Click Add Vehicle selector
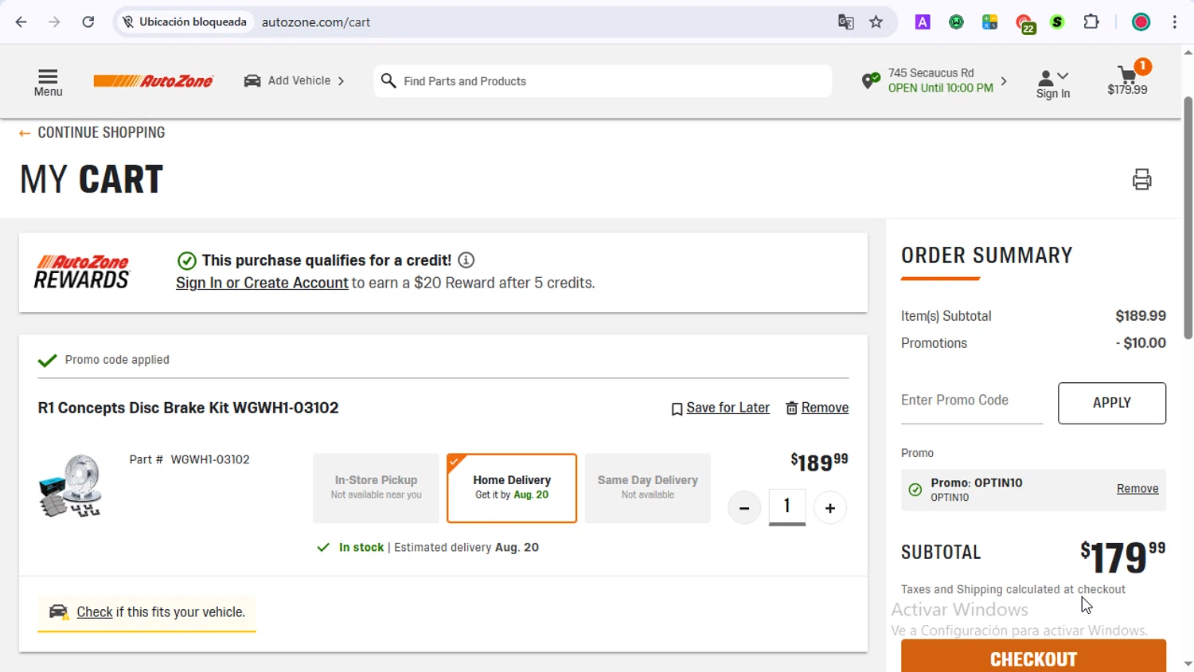 (295, 80)
